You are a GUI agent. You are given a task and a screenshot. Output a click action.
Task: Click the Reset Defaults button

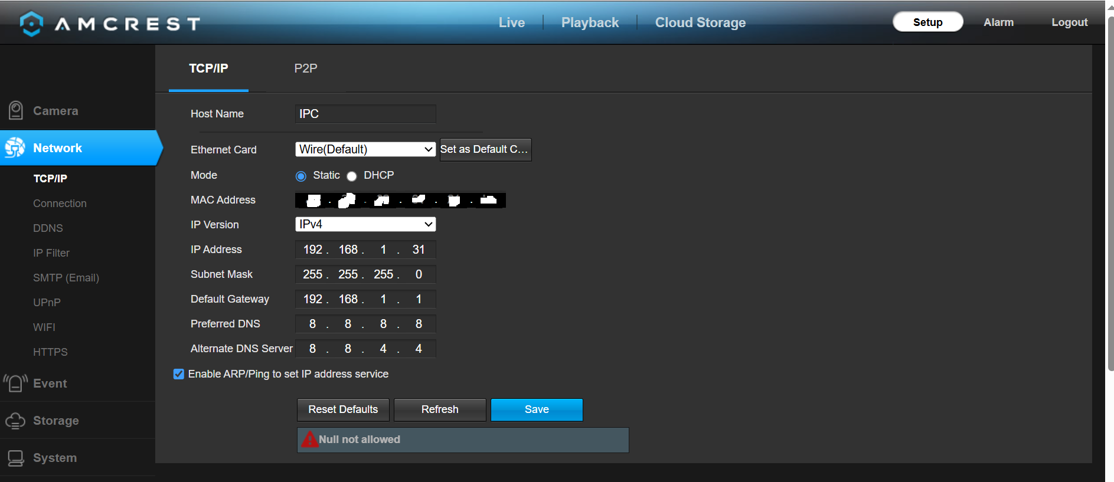tap(343, 409)
